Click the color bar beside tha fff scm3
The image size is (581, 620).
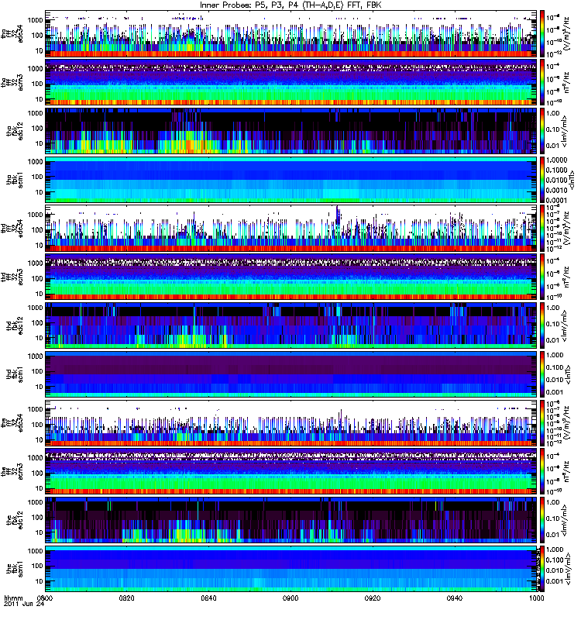point(542,83)
